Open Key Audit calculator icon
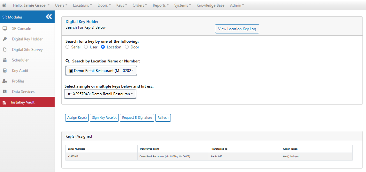The width and height of the screenshot is (366, 172). (5, 70)
